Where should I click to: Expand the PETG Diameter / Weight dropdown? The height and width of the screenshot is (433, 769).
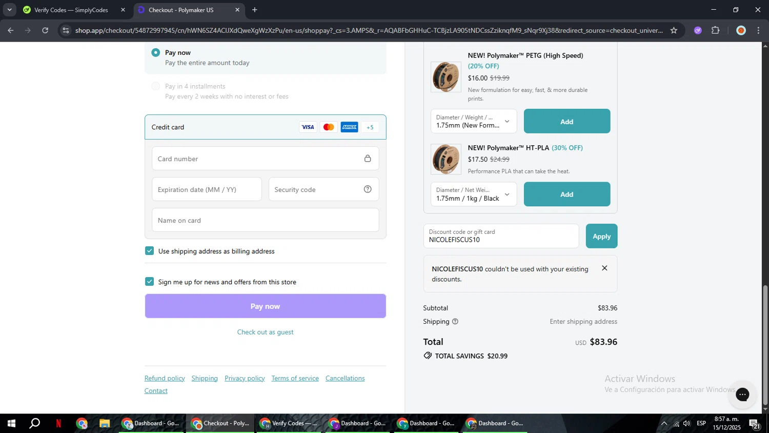[x=473, y=121]
